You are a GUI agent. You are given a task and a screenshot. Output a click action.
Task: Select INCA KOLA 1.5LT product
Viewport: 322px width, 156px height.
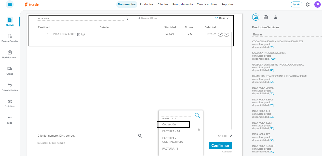click(262, 123)
